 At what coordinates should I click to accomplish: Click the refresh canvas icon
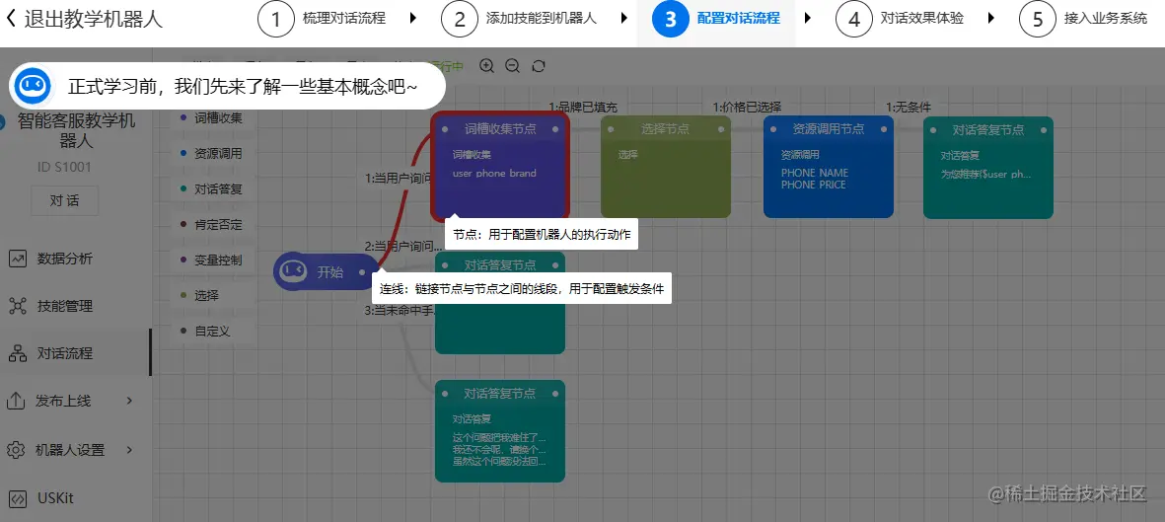(x=540, y=66)
